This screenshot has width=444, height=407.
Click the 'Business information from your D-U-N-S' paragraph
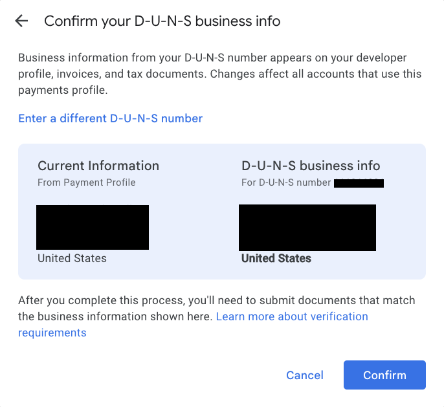coord(220,74)
